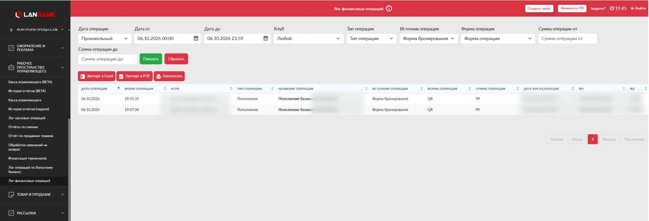Open Лог операций по бонусному балансу
Screen dimensions: 649x221
31,170
